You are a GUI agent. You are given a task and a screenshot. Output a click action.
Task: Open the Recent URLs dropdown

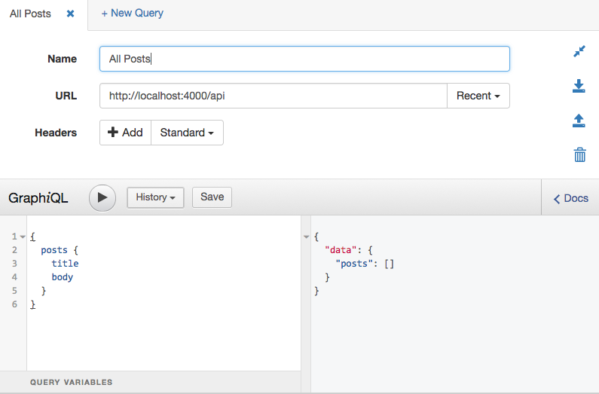478,96
